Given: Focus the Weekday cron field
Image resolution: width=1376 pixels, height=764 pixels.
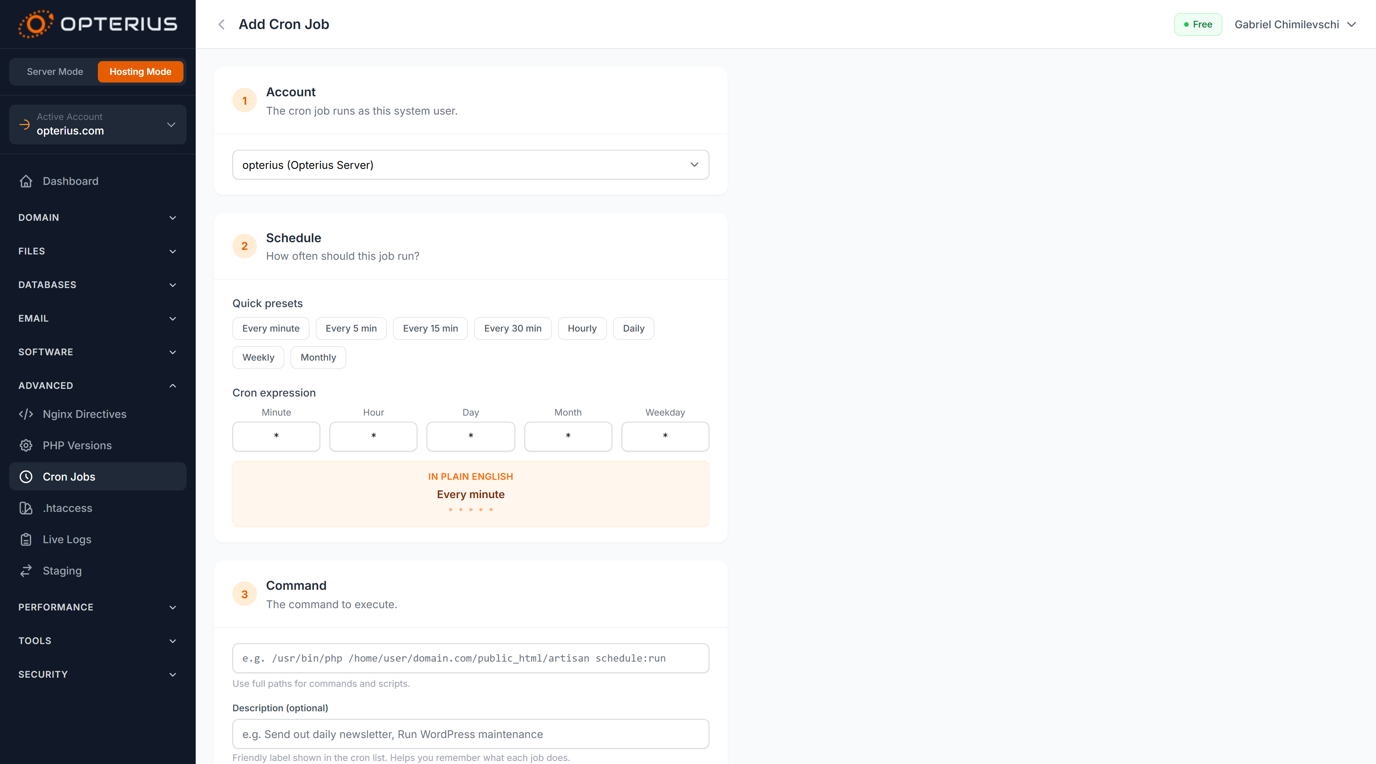Looking at the screenshot, I should point(665,436).
